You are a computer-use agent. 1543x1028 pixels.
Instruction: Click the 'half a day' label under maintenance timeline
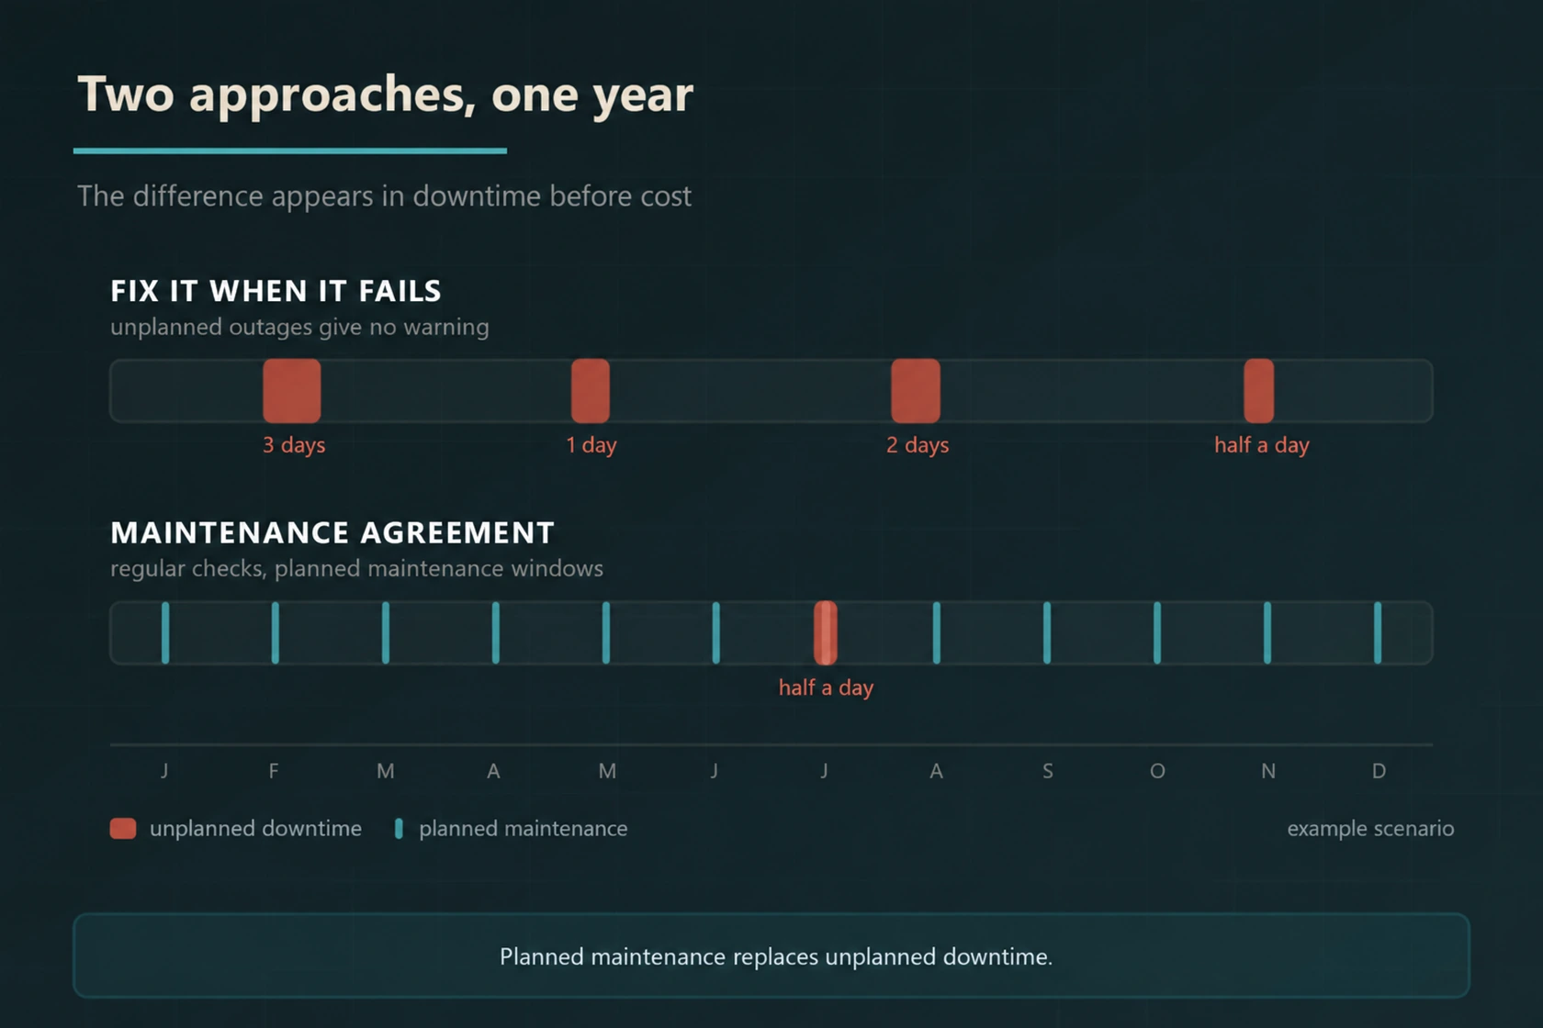pyautogui.click(x=826, y=687)
